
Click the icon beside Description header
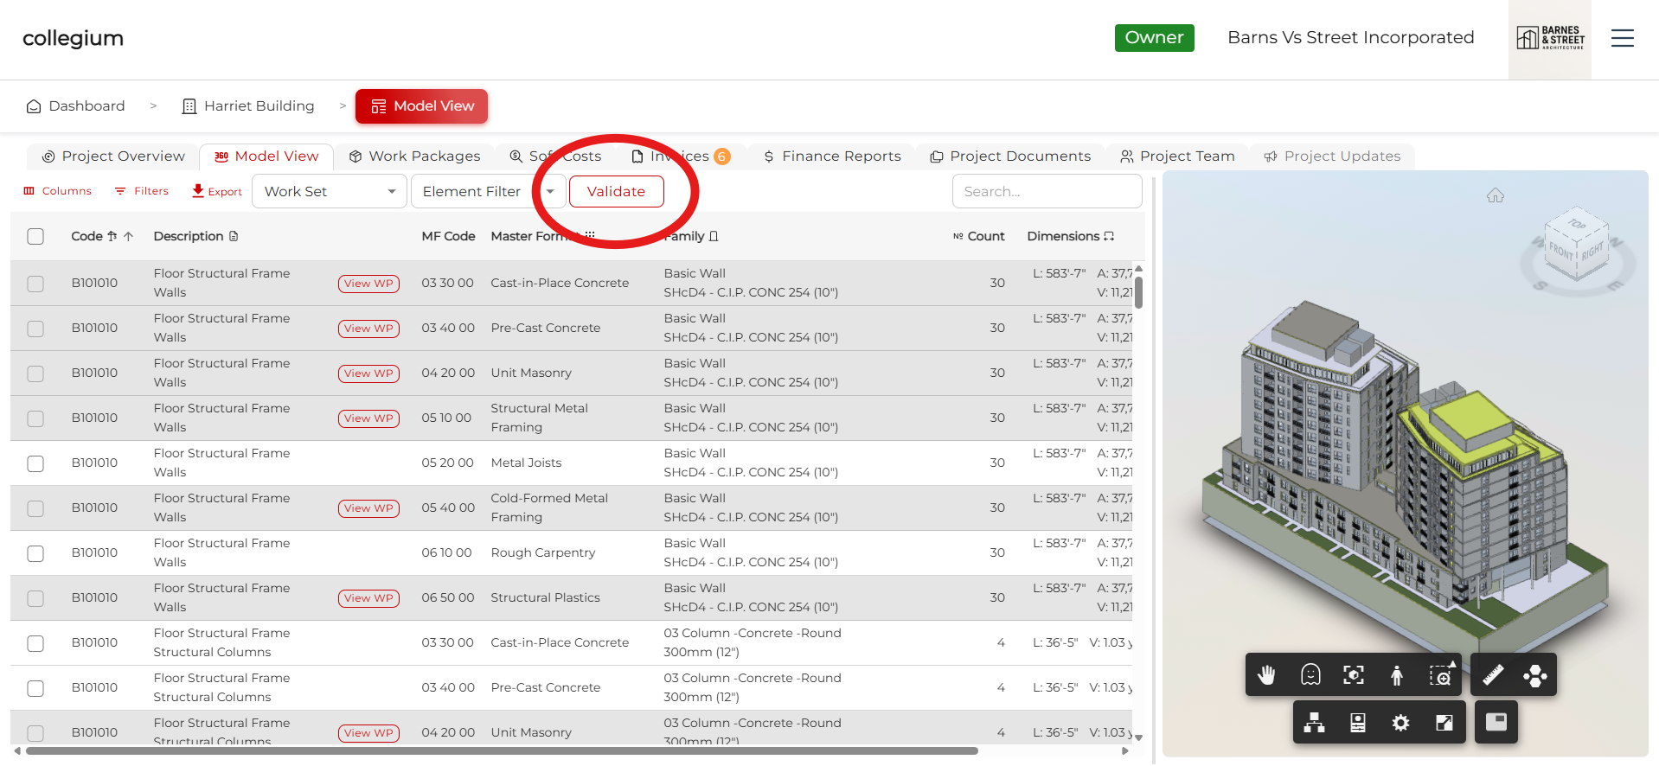234,236
